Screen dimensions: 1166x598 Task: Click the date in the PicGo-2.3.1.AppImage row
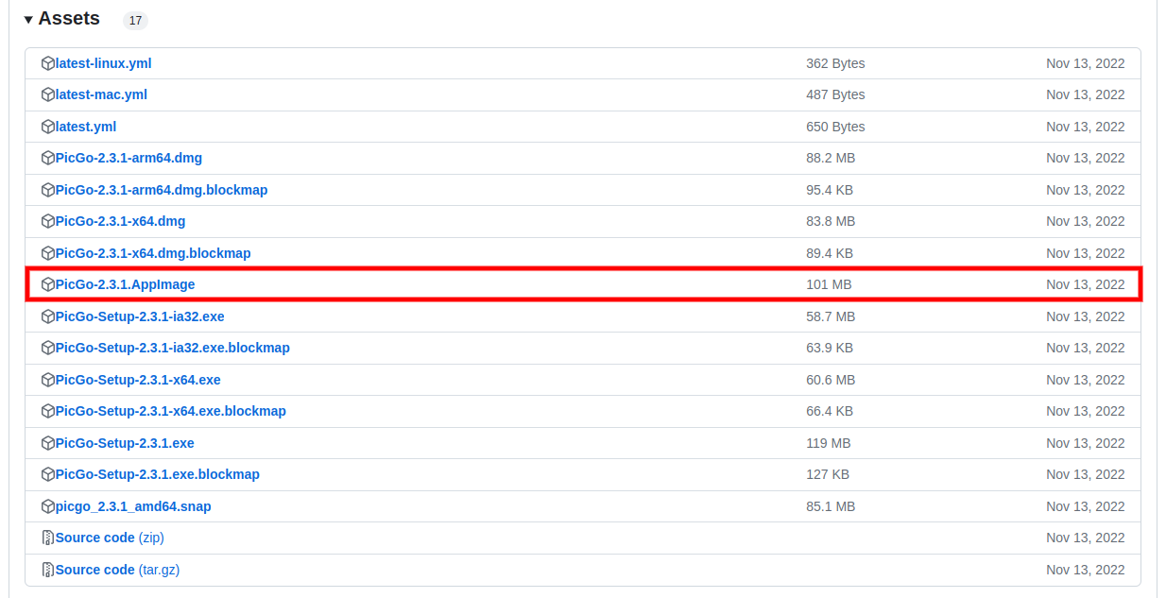pyautogui.click(x=1086, y=284)
